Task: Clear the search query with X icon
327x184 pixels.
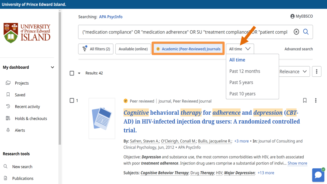Action: click(296, 32)
